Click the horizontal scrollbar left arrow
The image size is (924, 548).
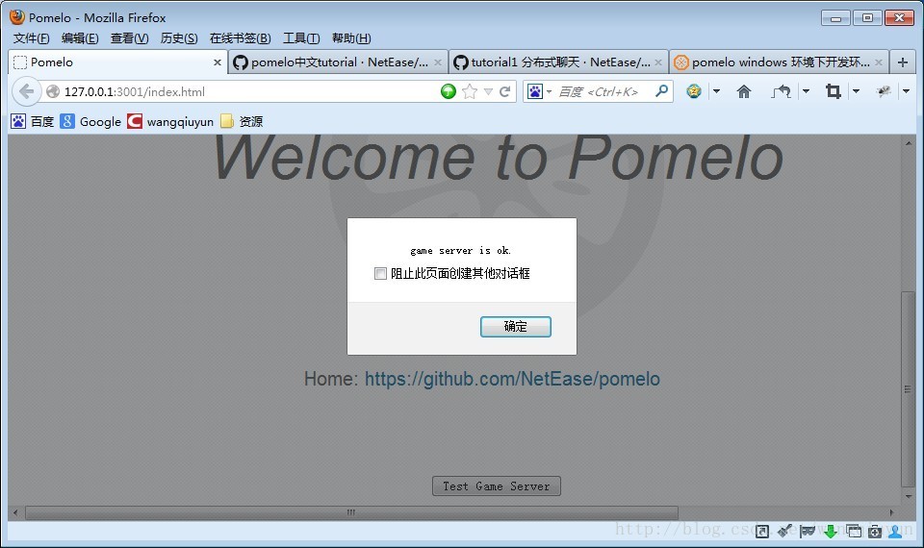(x=15, y=512)
